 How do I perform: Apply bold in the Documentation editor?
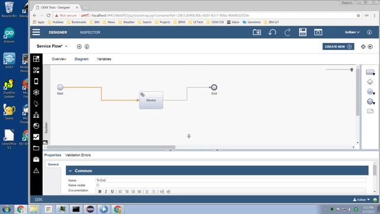coord(100,191)
